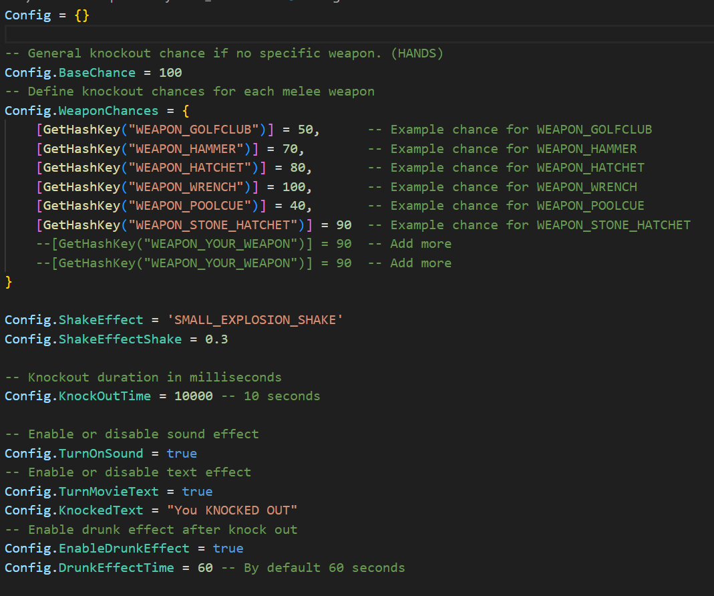The width and height of the screenshot is (714, 596).
Task: Click the opening brace after Config.WeaponChances
Action: (186, 111)
